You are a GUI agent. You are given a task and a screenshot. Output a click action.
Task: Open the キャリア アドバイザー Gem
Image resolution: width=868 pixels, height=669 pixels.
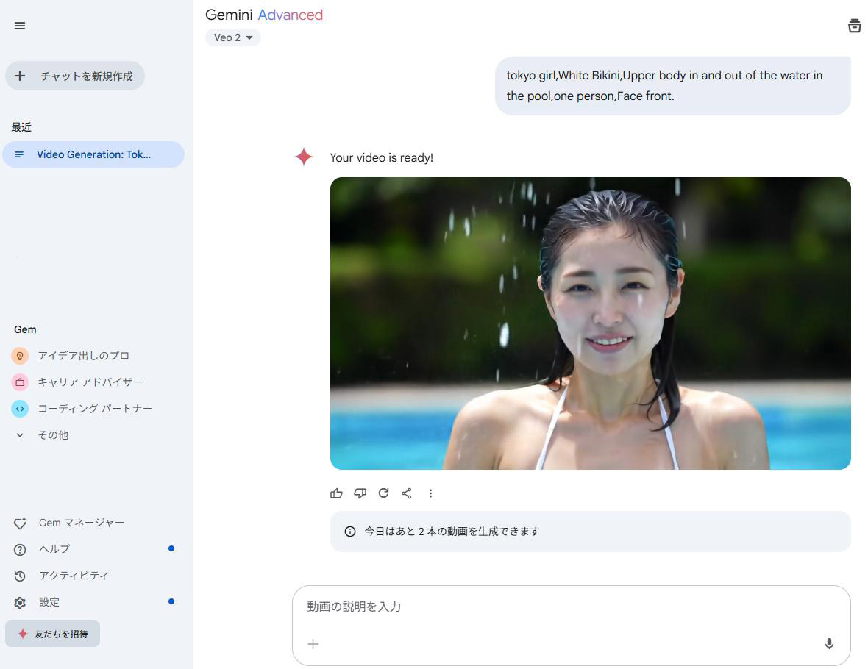[90, 382]
